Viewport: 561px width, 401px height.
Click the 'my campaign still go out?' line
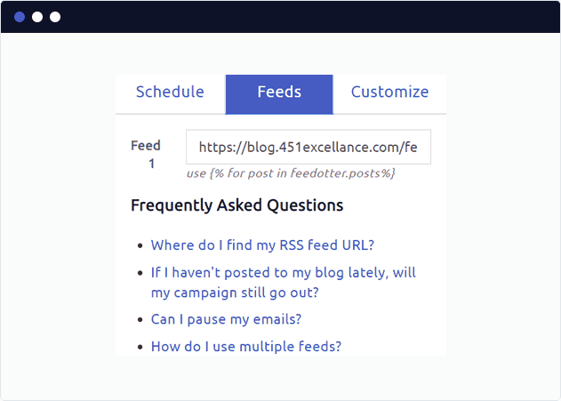[235, 293]
